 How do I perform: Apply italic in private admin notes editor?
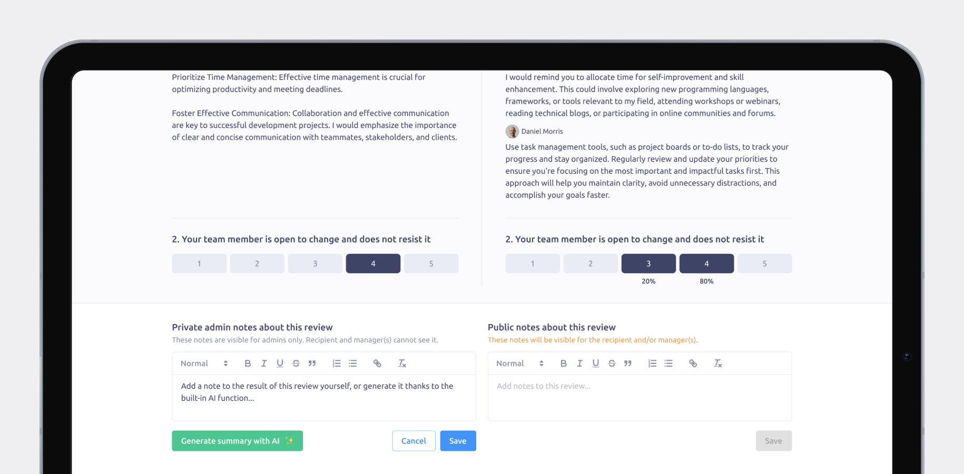(264, 363)
